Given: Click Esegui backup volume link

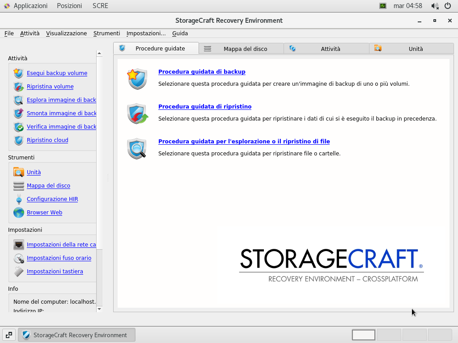Looking at the screenshot, I should [x=57, y=73].
